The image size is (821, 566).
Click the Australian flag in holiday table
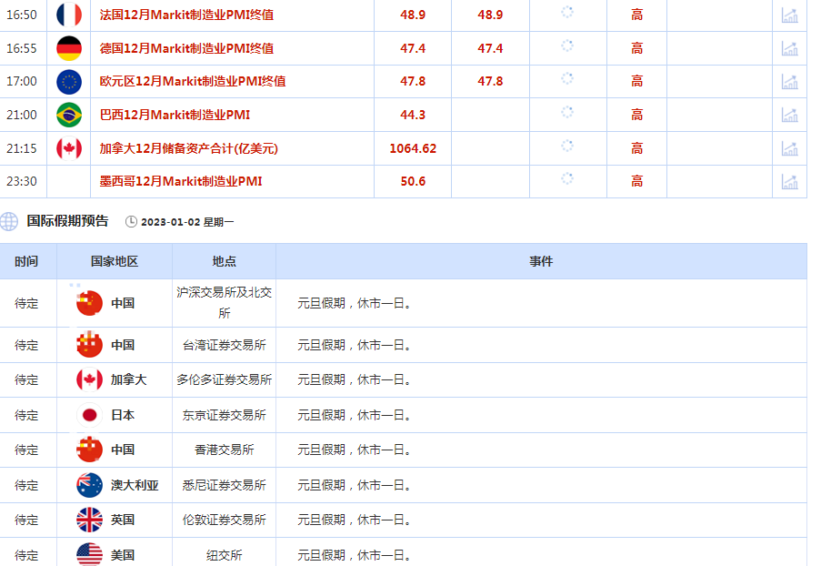pyautogui.click(x=89, y=485)
